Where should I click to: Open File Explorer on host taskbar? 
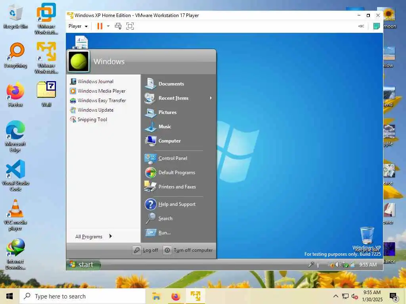click(x=156, y=296)
